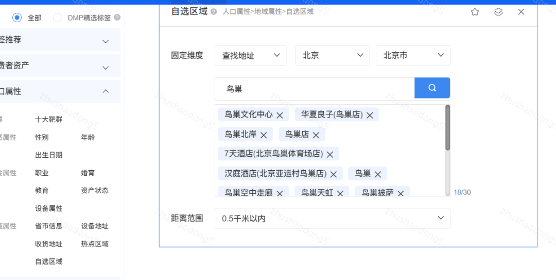Select the 设备地址 tag
The height and width of the screenshot is (280, 556).
pyautogui.click(x=95, y=226)
